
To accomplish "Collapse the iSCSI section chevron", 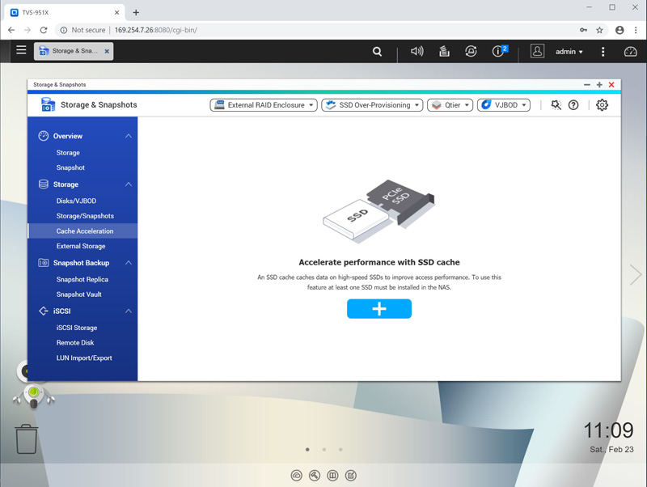I will tap(129, 311).
